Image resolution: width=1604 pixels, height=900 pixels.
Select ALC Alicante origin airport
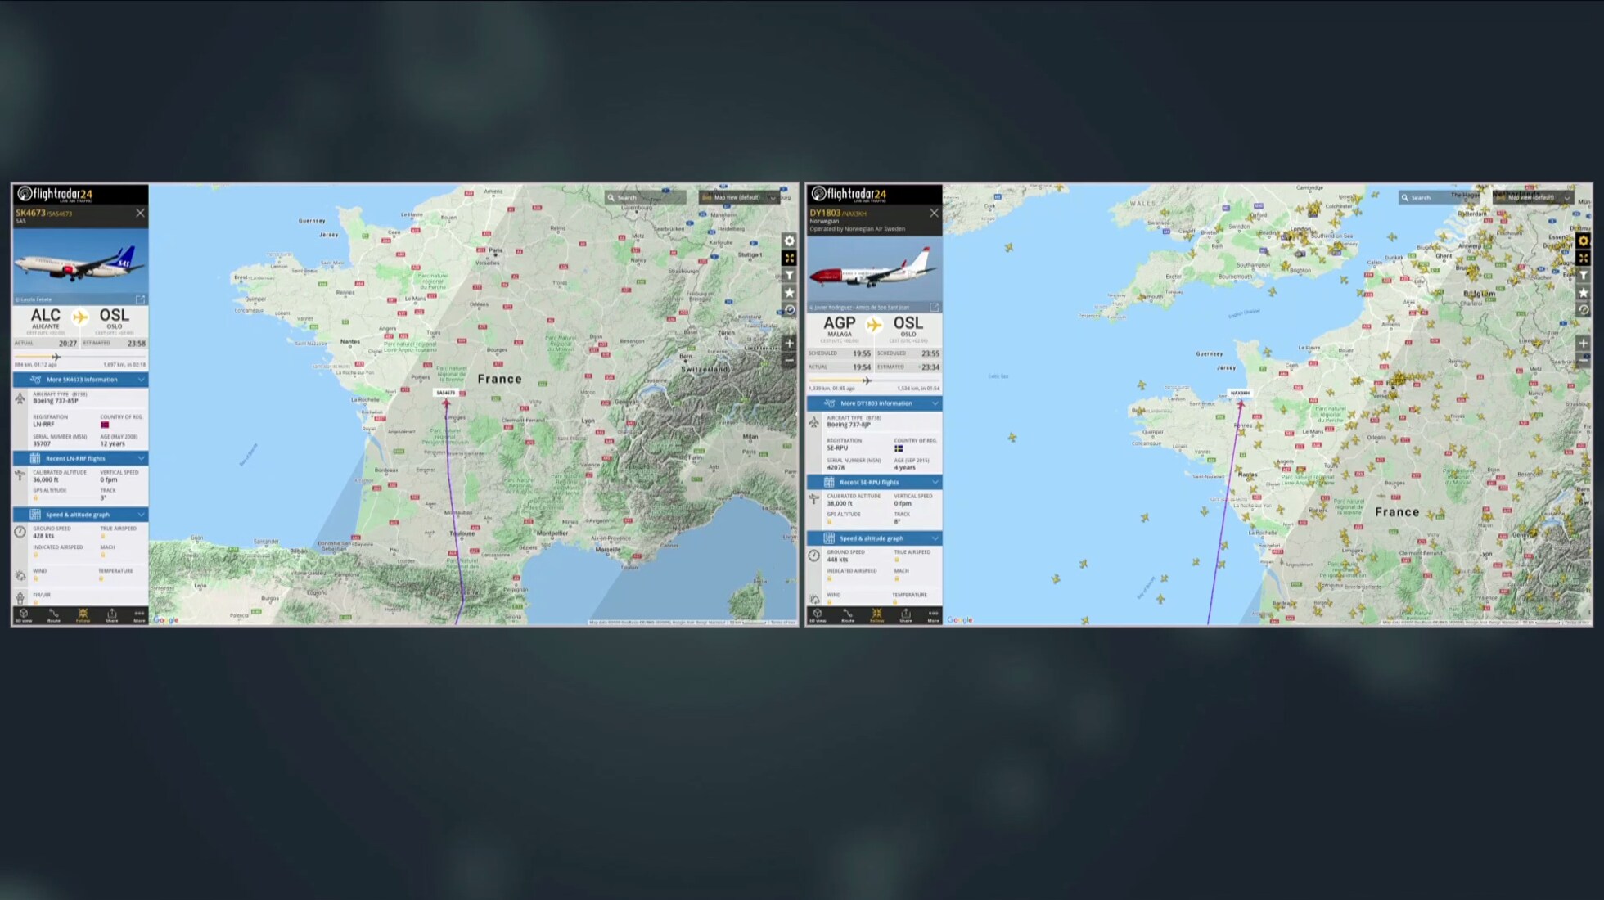pos(46,319)
